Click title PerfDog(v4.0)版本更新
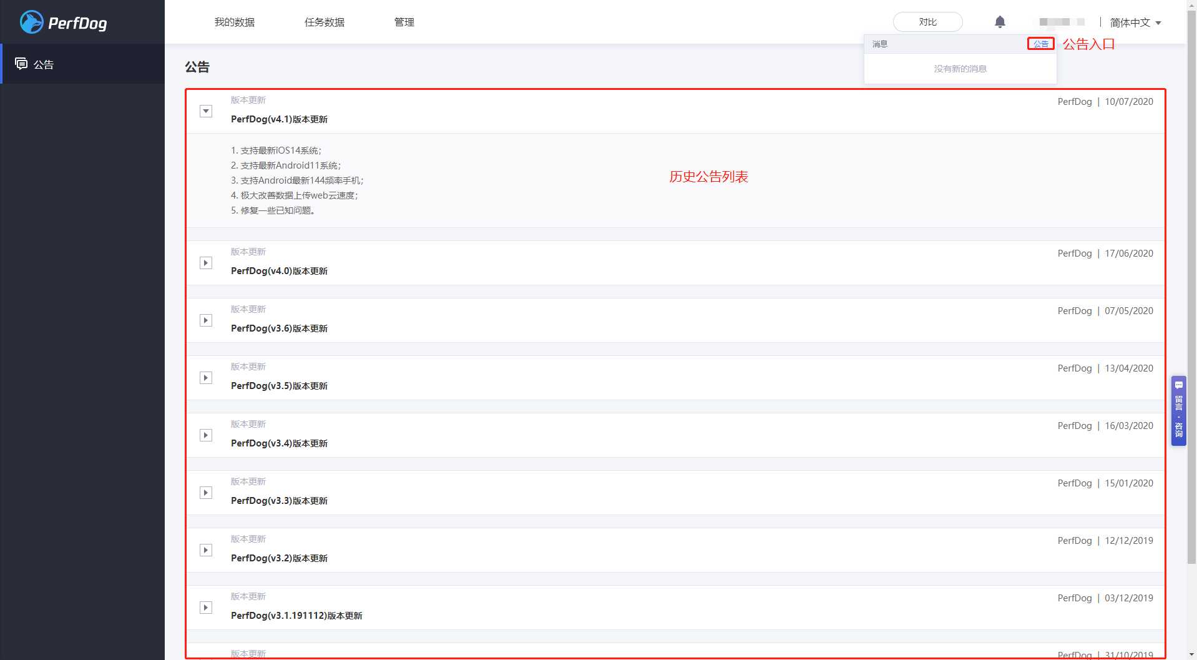The image size is (1197, 660). (x=279, y=271)
